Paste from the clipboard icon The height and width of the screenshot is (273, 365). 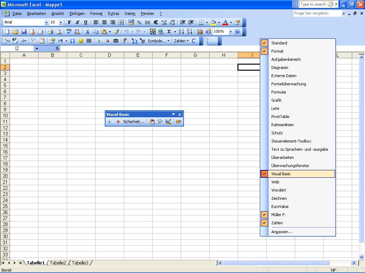104,32
